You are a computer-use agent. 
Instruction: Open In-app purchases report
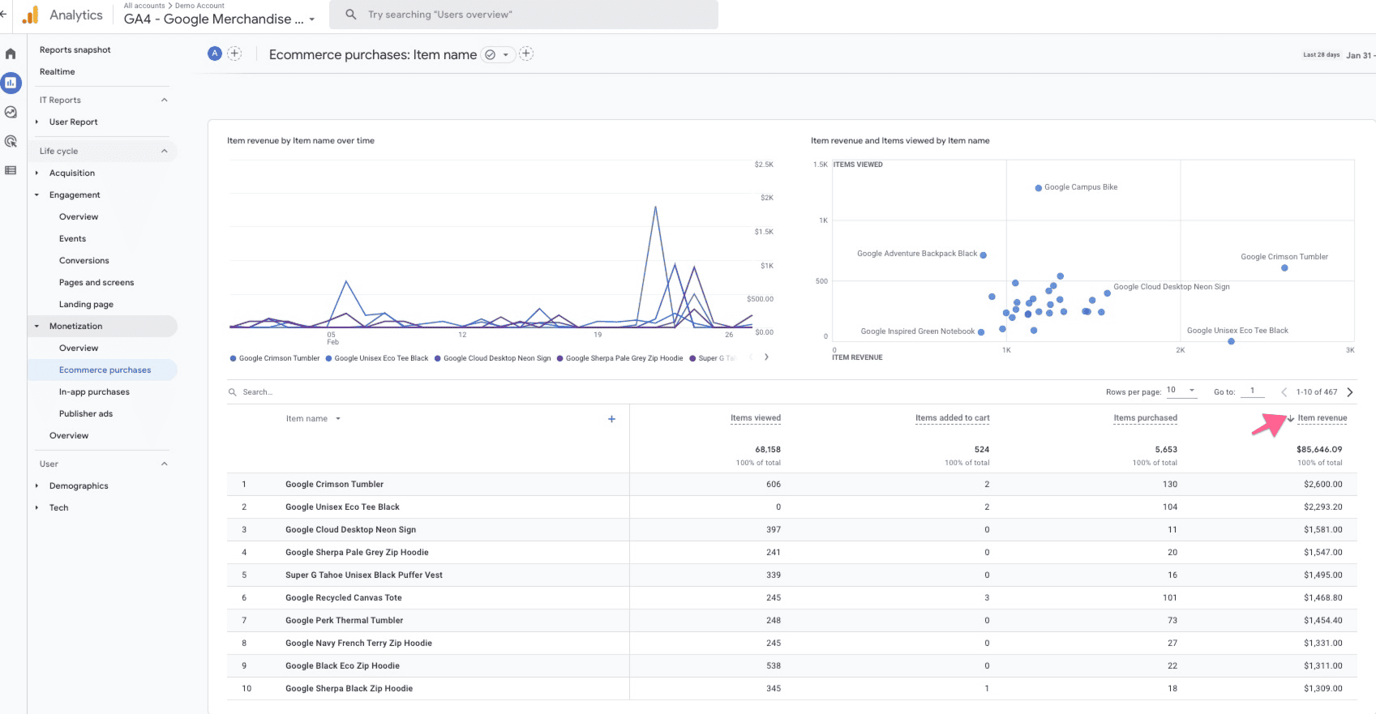94,391
